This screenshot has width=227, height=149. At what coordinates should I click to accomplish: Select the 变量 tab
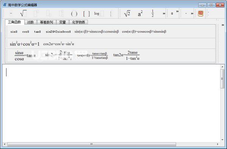pyautogui.click(x=62, y=22)
